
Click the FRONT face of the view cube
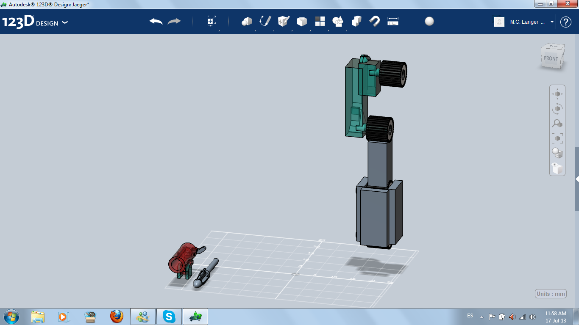551,59
